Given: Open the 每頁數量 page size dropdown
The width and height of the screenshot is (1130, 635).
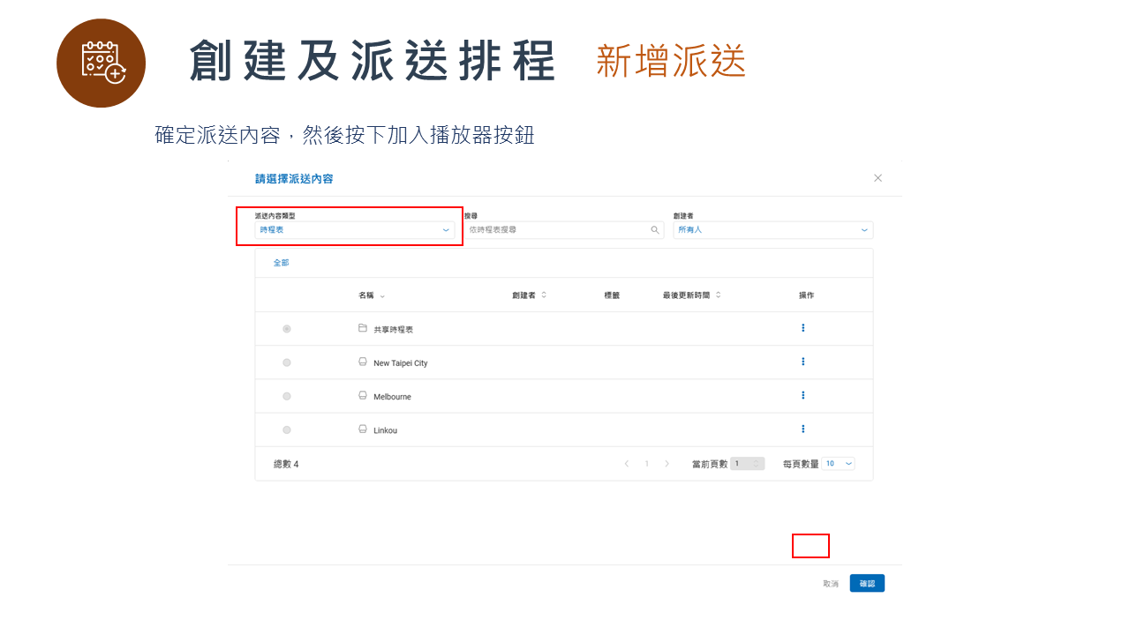Looking at the screenshot, I should [x=837, y=462].
